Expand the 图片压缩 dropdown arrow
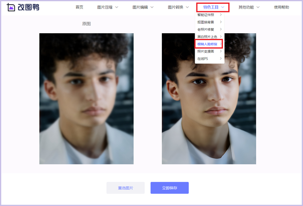303x206 pixels. pyautogui.click(x=116, y=8)
